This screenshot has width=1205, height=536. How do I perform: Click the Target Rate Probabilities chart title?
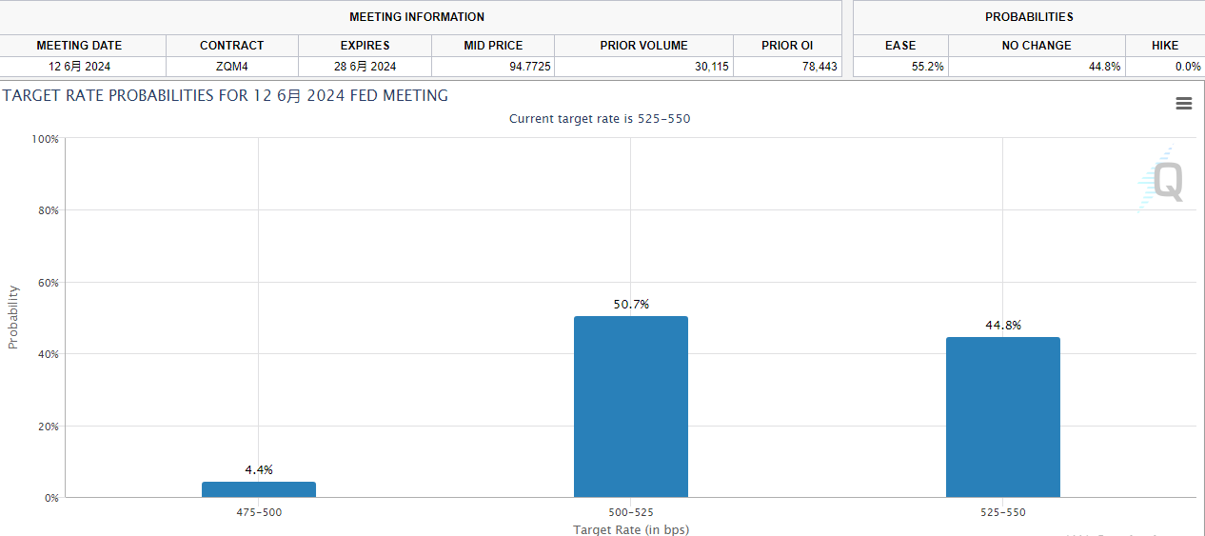point(225,96)
